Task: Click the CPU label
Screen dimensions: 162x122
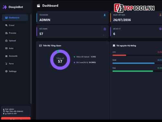Action: (x=114, y=52)
